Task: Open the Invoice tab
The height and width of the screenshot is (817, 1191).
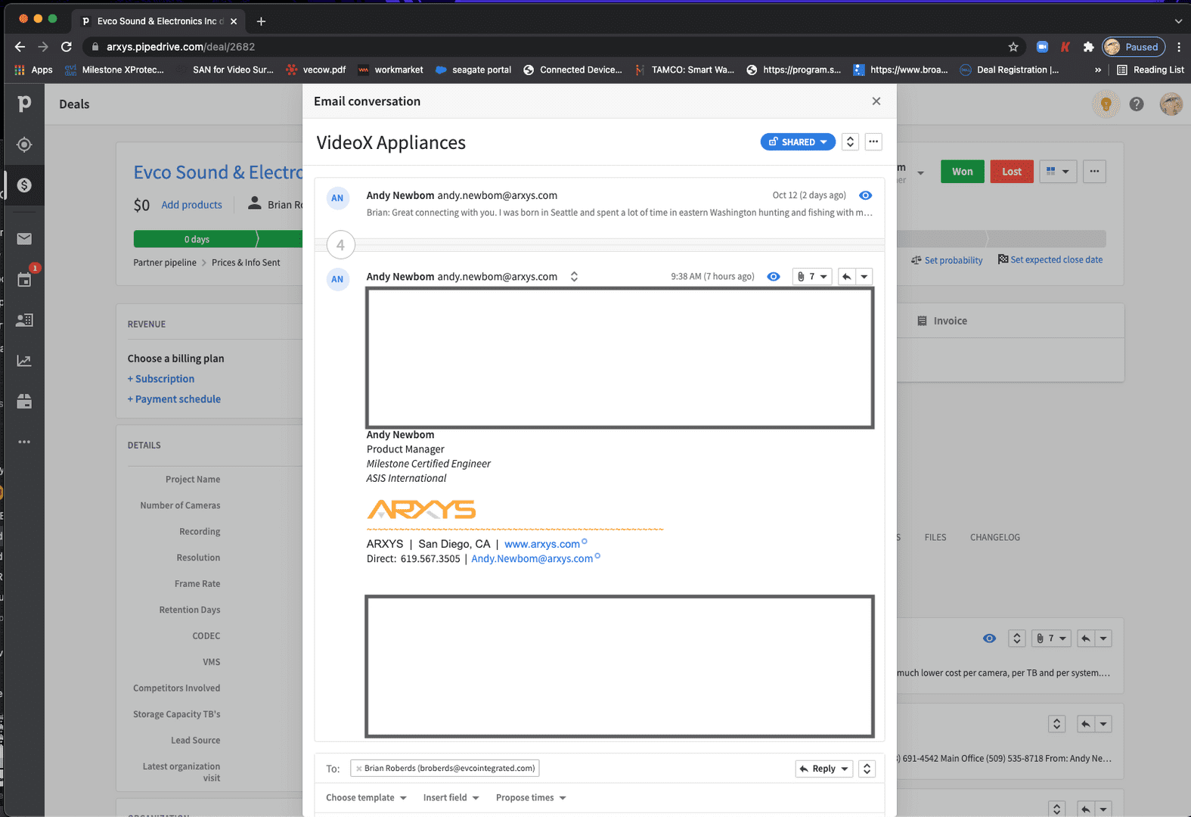Action: [x=942, y=321]
